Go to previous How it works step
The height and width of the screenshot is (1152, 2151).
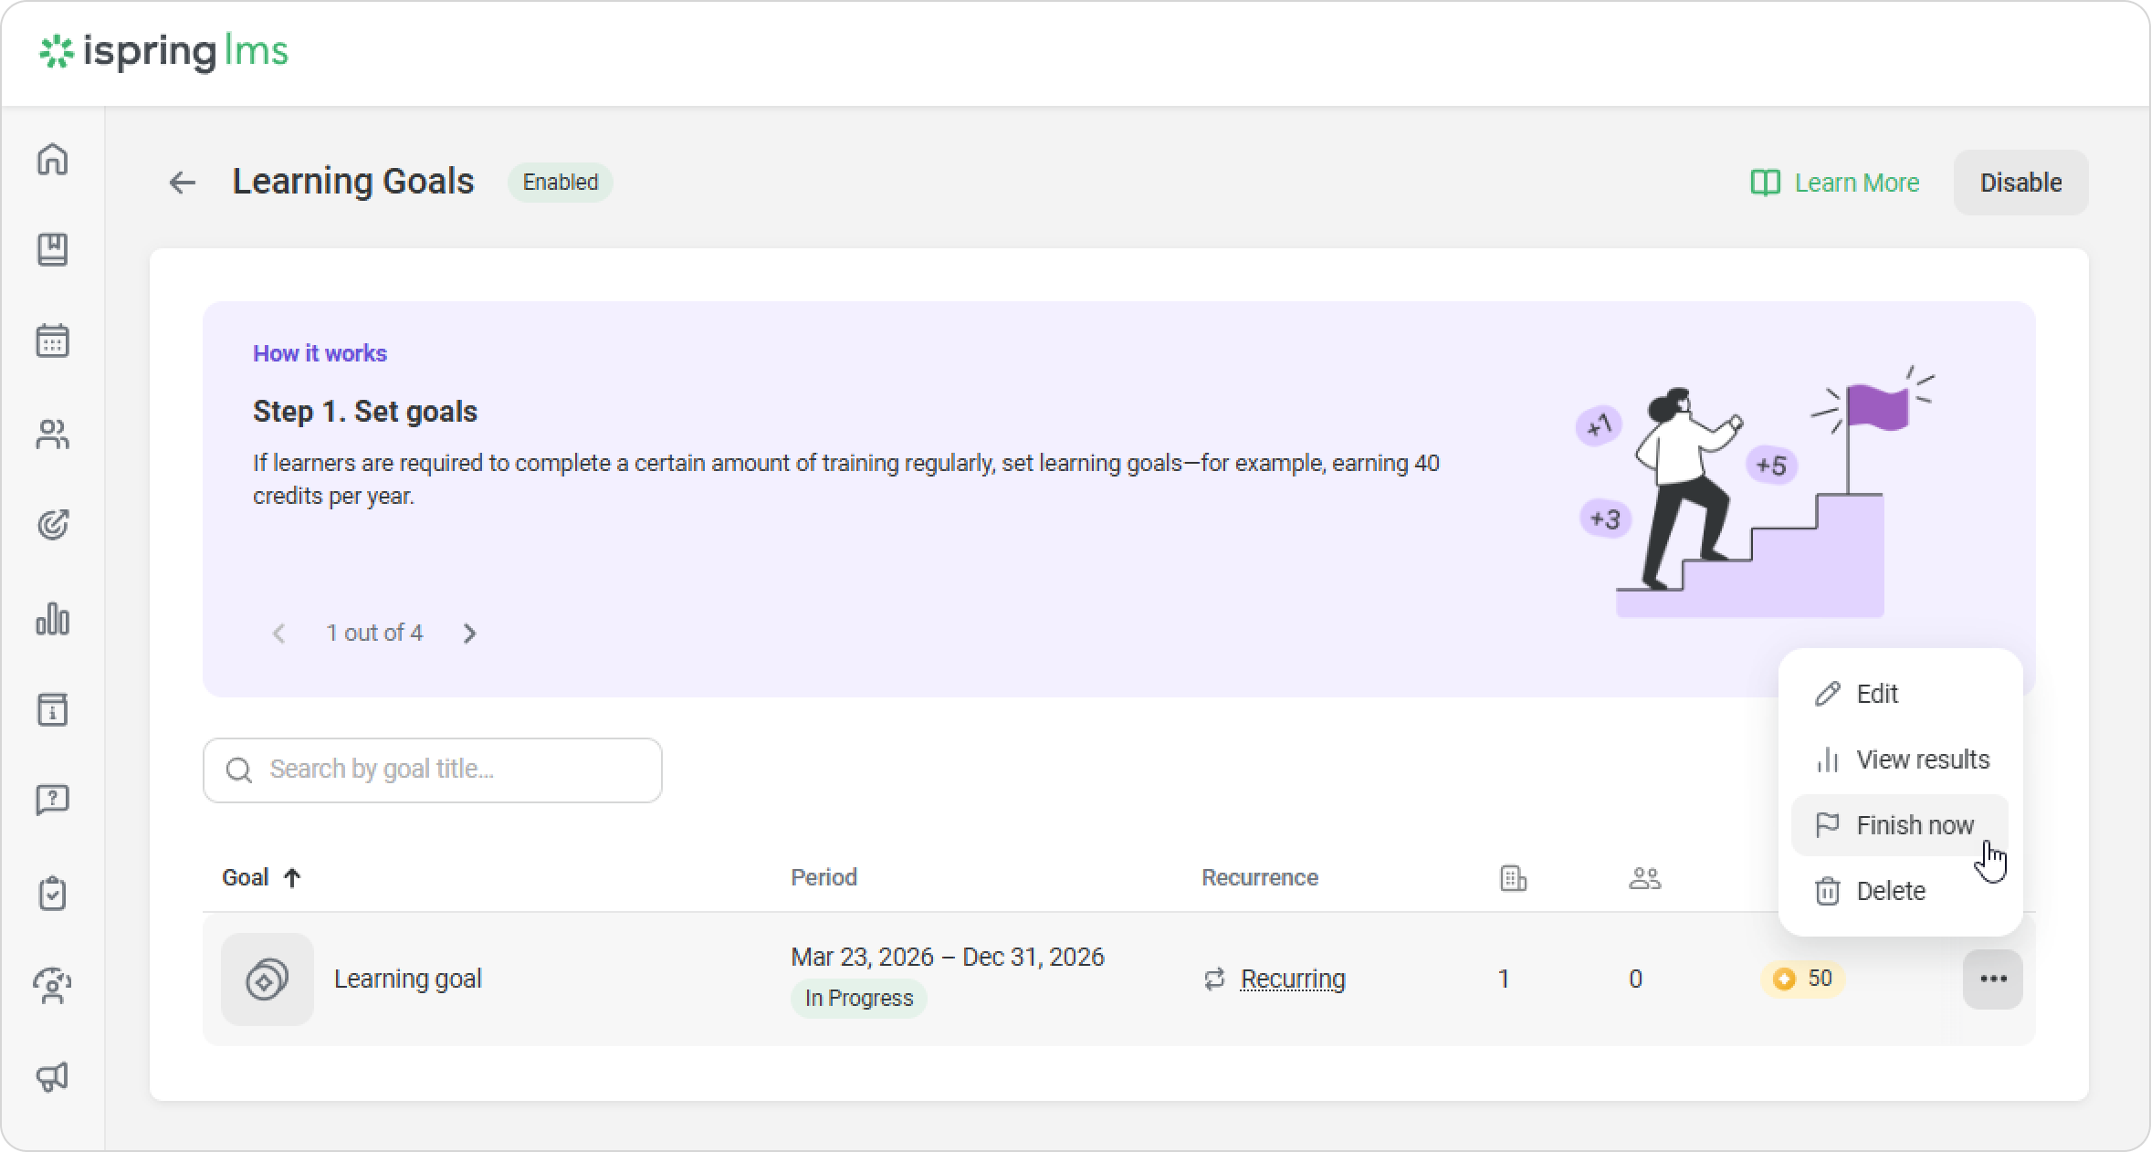279,634
